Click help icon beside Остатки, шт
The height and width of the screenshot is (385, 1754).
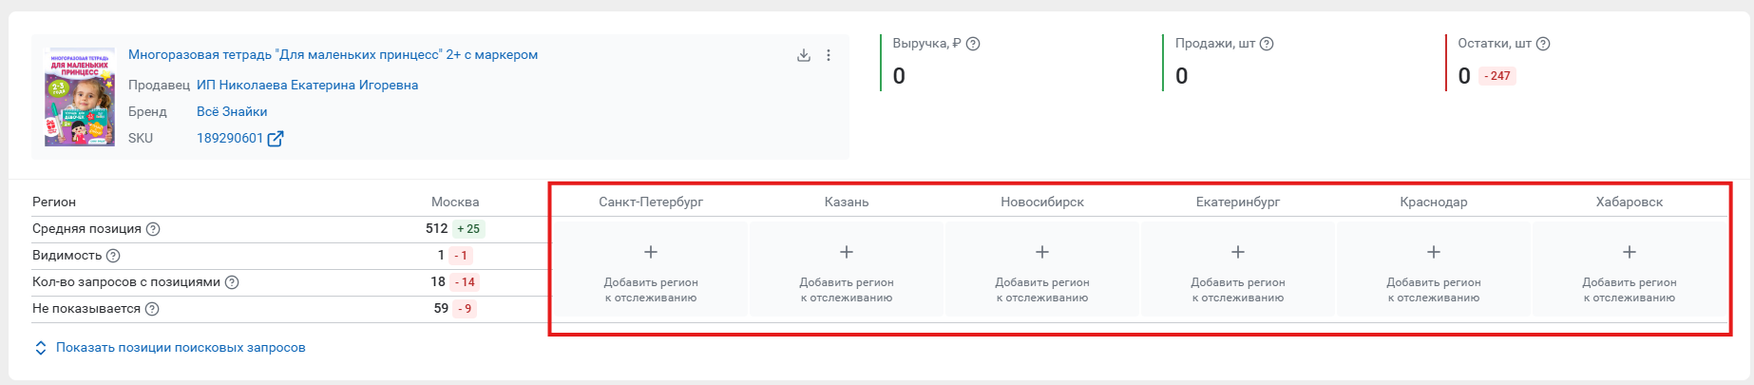(1543, 44)
